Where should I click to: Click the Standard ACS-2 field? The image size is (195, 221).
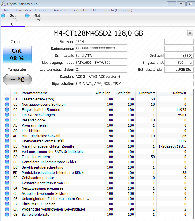(134, 77)
